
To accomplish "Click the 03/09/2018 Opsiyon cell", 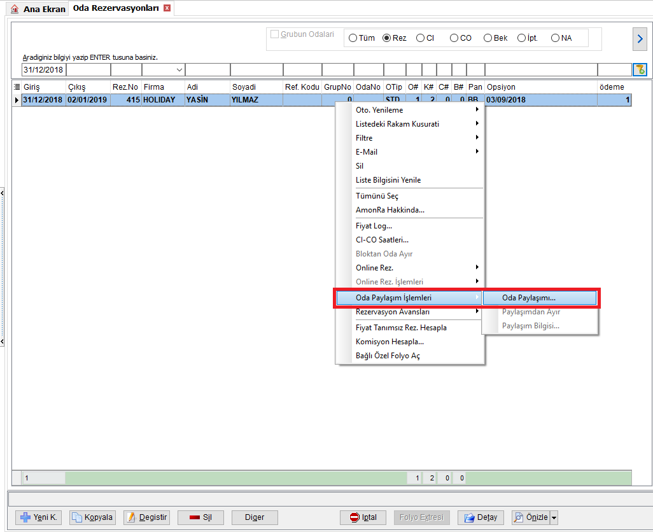I will [x=541, y=100].
